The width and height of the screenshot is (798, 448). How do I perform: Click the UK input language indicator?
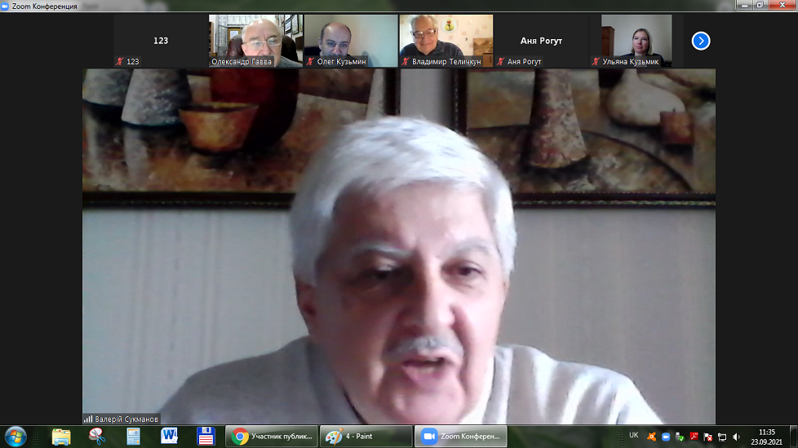click(634, 435)
